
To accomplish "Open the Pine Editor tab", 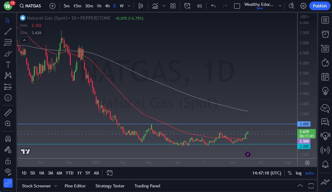I will (75, 186).
